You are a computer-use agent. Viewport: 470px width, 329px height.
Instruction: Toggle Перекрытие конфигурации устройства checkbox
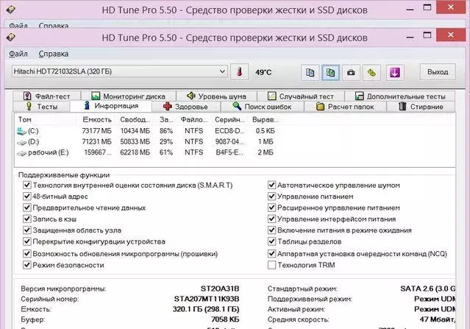point(27,241)
